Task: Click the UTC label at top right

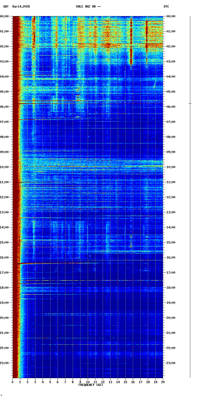Action: tap(166, 7)
